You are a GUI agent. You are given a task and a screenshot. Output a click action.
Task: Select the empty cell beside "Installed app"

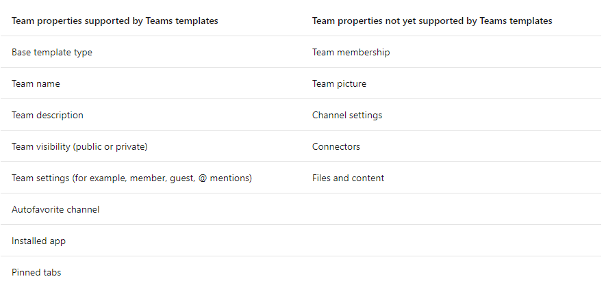tap(452, 241)
